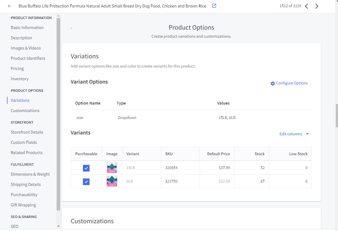The width and height of the screenshot is (338, 231).
Task: Open Customizations in sidebar
Action: (25, 111)
